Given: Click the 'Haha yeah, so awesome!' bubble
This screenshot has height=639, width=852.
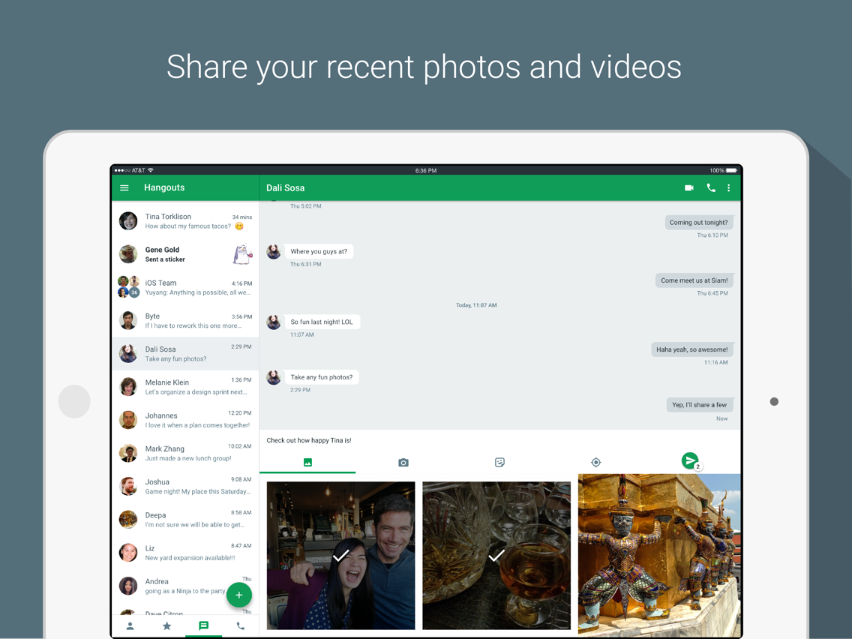Looking at the screenshot, I should 692,349.
